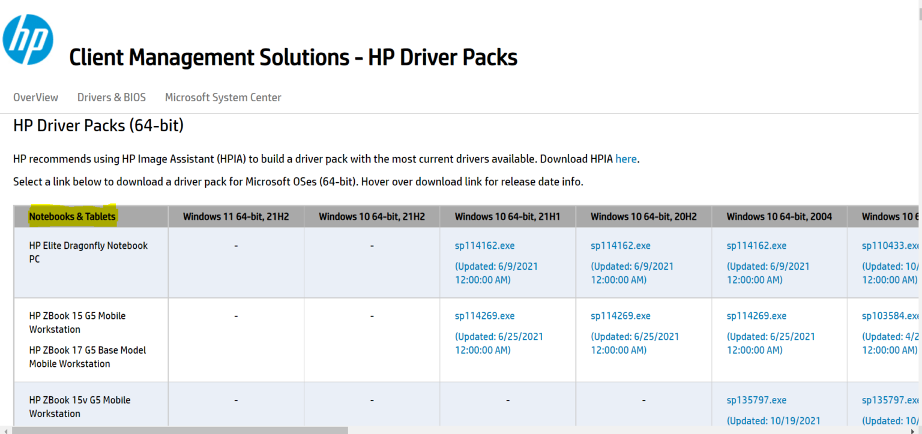922x434 pixels.
Task: Click the HP logo icon
Action: pyautogui.click(x=28, y=40)
